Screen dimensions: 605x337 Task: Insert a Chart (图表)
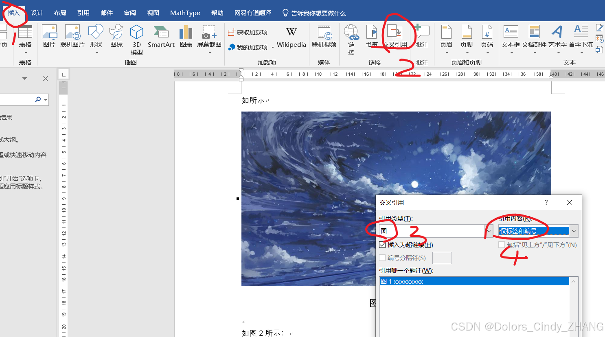[x=186, y=37]
